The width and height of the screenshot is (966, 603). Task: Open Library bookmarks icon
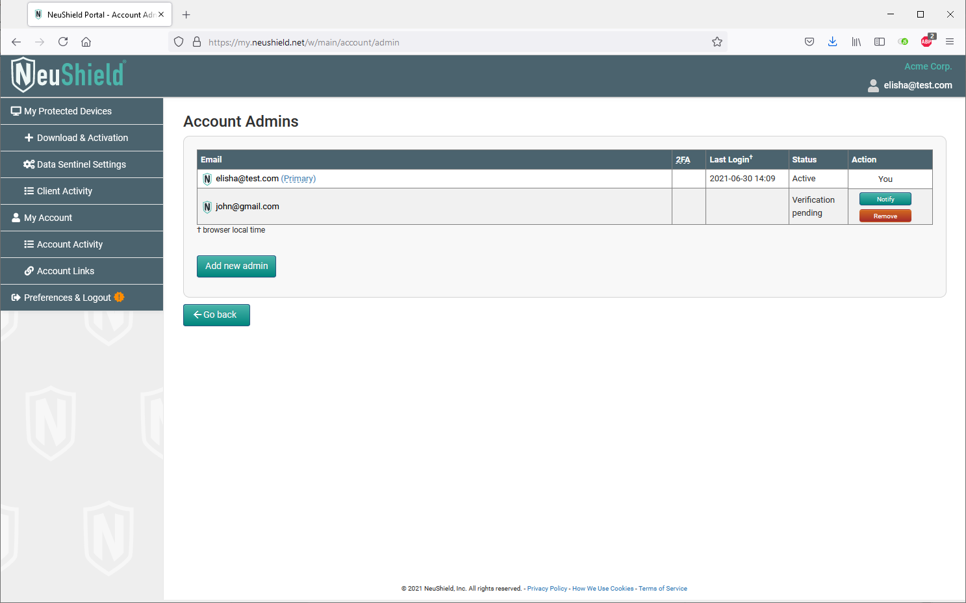tap(856, 42)
